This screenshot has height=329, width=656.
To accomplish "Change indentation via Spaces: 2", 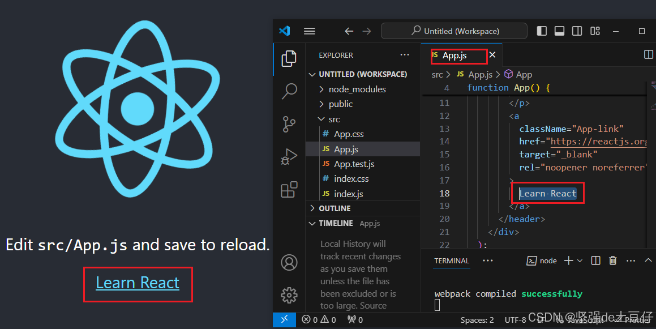I will [x=477, y=320].
